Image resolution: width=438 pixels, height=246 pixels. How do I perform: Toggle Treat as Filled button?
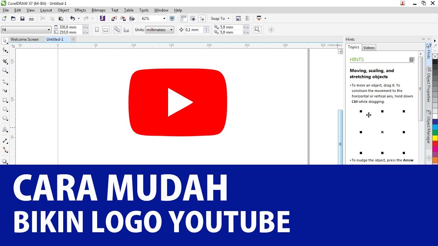point(257,30)
